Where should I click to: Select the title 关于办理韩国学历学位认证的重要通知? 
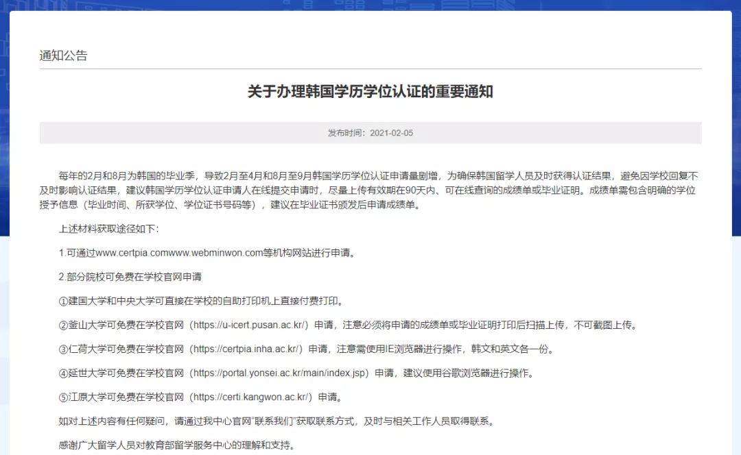(x=370, y=92)
